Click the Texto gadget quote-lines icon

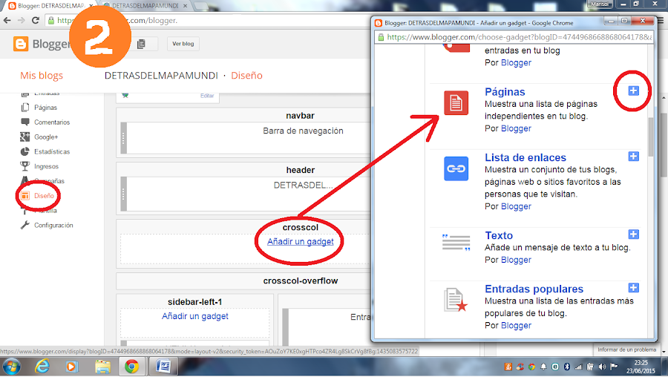coord(456,243)
